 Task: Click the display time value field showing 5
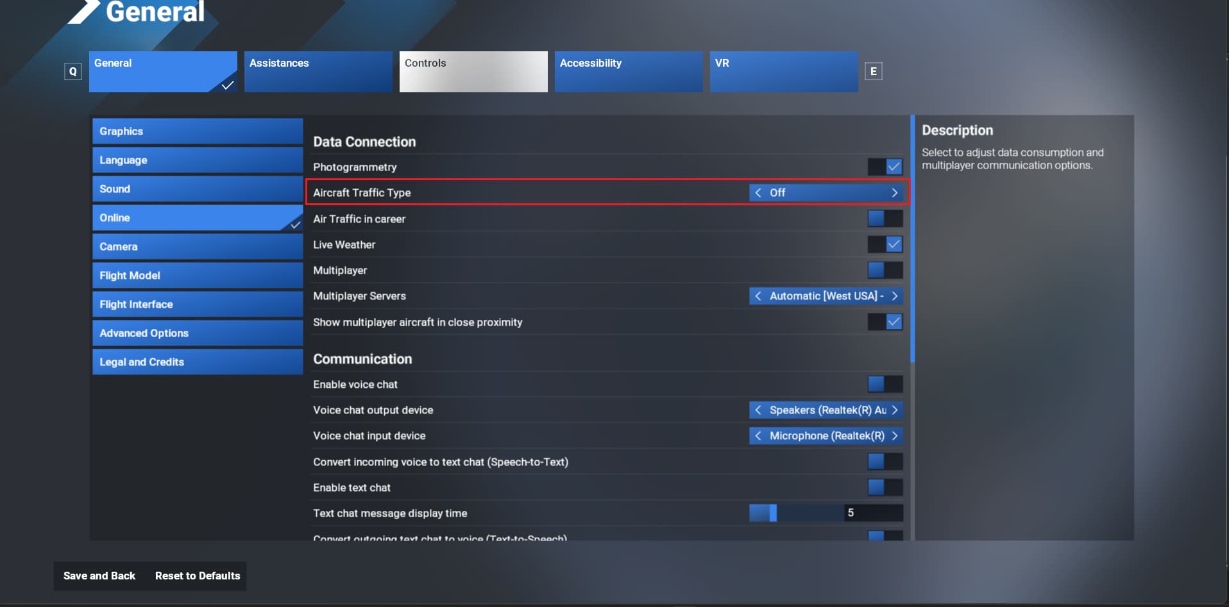874,513
